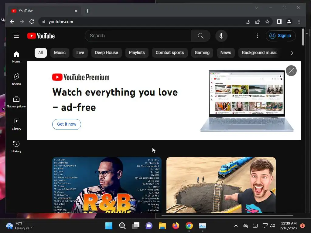The image size is (311, 233).
Task: Open Chat app on taskbar
Action: pyautogui.click(x=149, y=226)
